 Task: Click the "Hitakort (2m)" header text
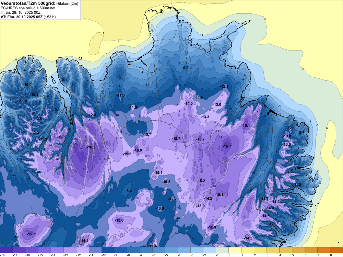click(x=67, y=3)
